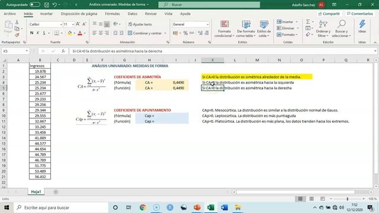Toggle Bold formatting (N)

pos(31,33)
